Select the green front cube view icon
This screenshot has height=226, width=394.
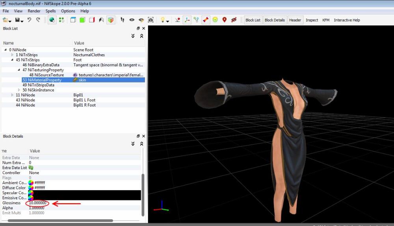click(82, 20)
